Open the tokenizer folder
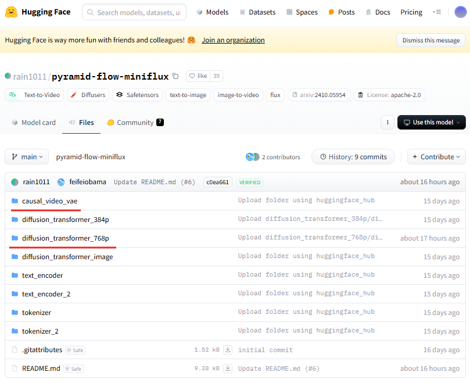The width and height of the screenshot is (470, 383). tap(37, 313)
